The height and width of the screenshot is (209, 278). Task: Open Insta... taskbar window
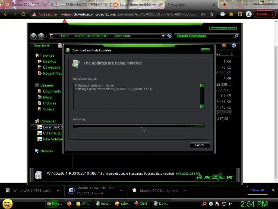[x=103, y=204]
